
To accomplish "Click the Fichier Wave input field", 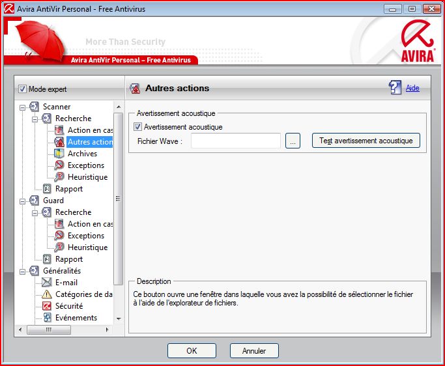I will click(x=236, y=141).
